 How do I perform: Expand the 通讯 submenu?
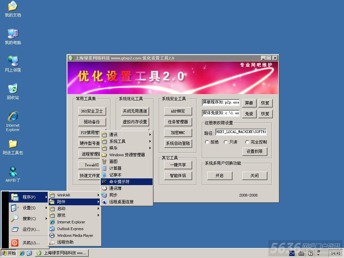pyautogui.click(x=127, y=134)
